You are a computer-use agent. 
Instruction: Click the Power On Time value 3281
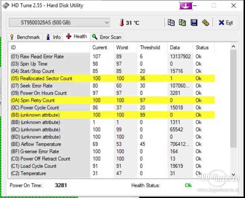pyautogui.click(x=61, y=185)
